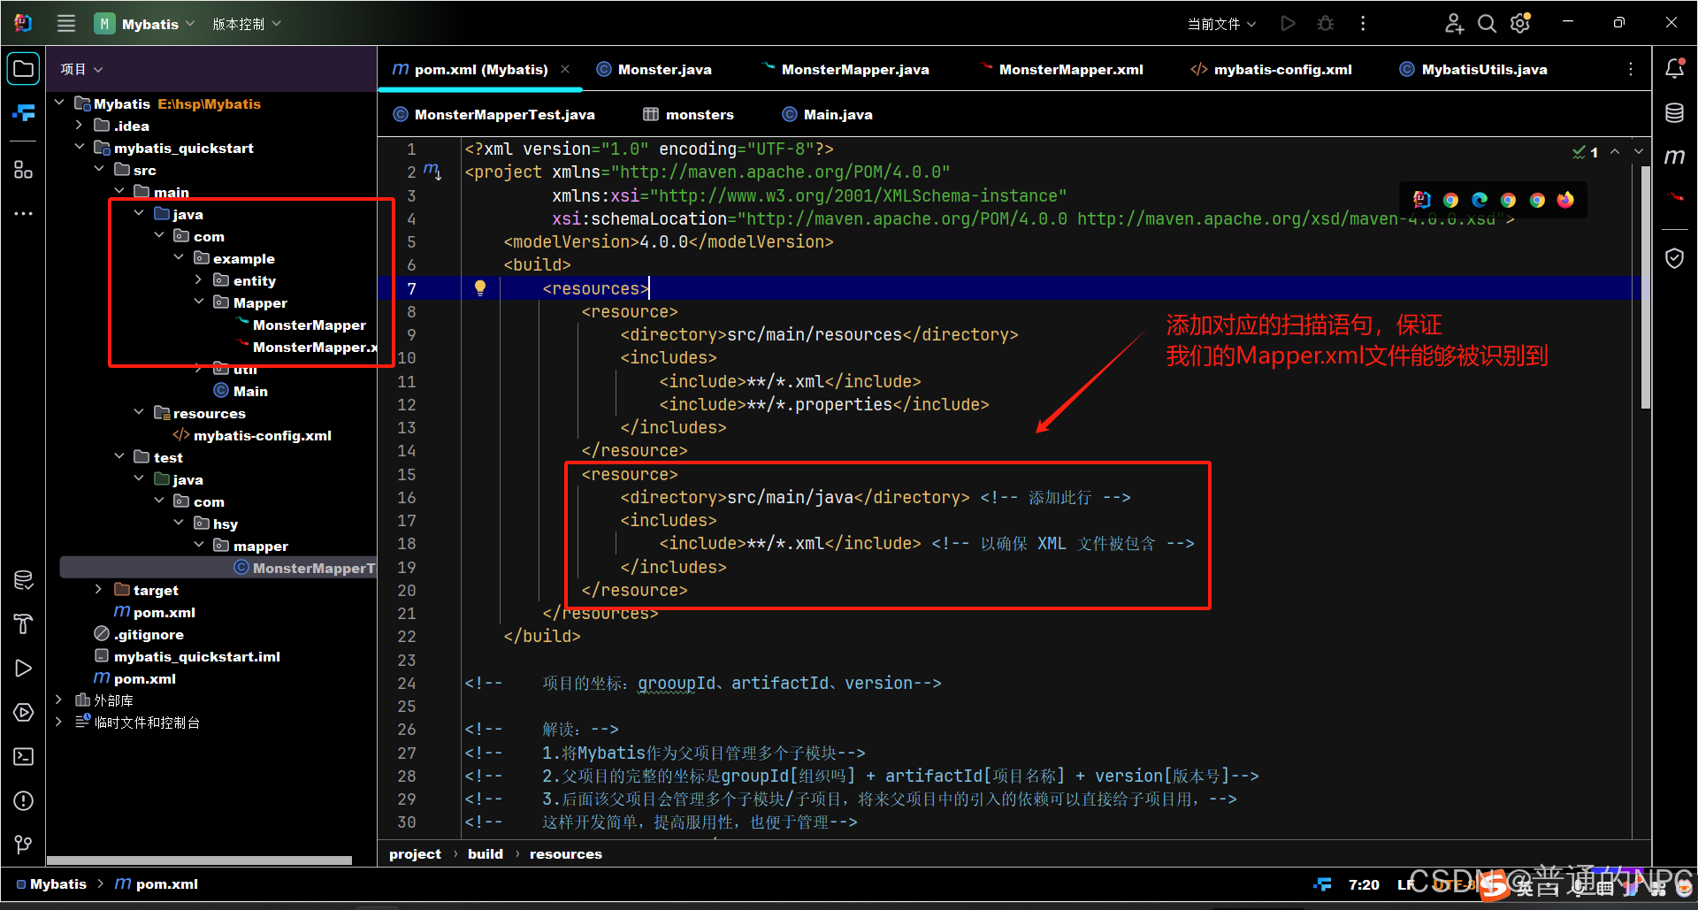Open the Structure tool window icon
The height and width of the screenshot is (910, 1698).
point(24,169)
